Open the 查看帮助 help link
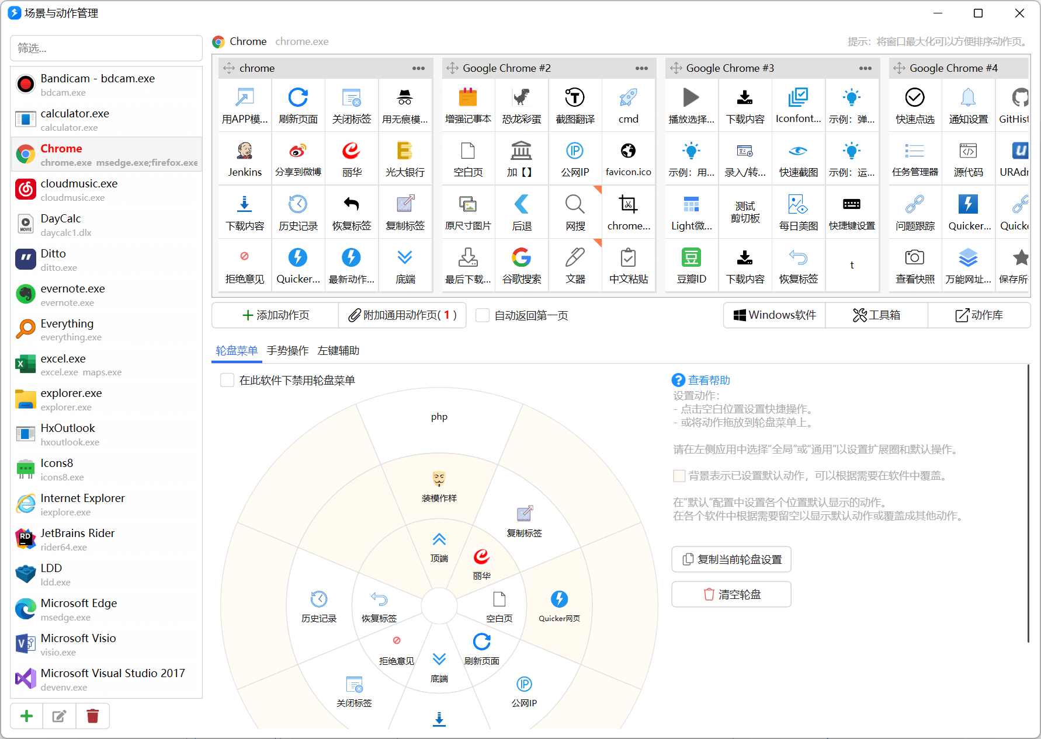This screenshot has width=1041, height=739. pyautogui.click(x=701, y=380)
